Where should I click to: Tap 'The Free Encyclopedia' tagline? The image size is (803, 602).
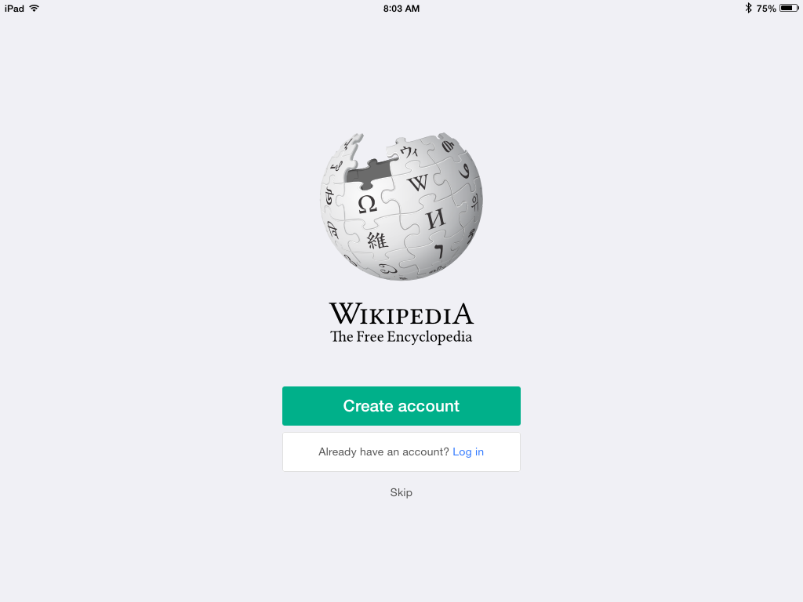coord(401,337)
